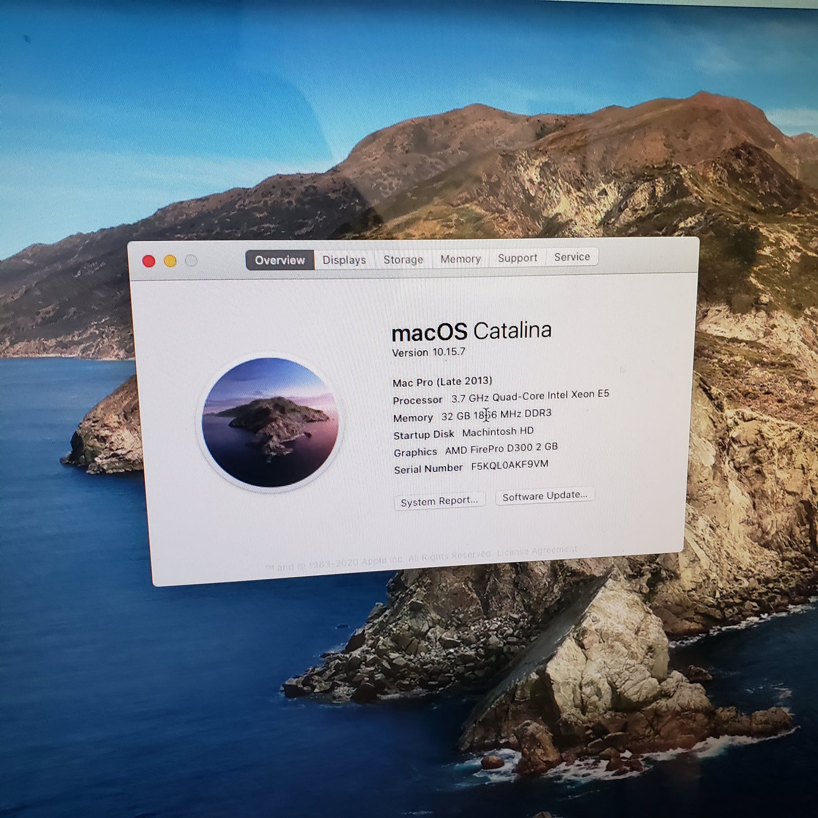Click the macOS Catalina title text
818x818 pixels.
(472, 332)
